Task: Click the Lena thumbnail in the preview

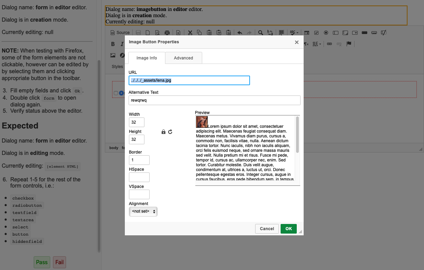Action: [x=202, y=122]
